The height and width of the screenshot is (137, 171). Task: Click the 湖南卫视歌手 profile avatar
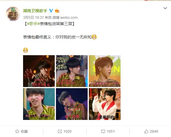[13, 14]
